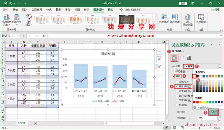The height and width of the screenshot is (130, 224).
Task: Click the green plus Chart Elements button
Action: coord(159,52)
